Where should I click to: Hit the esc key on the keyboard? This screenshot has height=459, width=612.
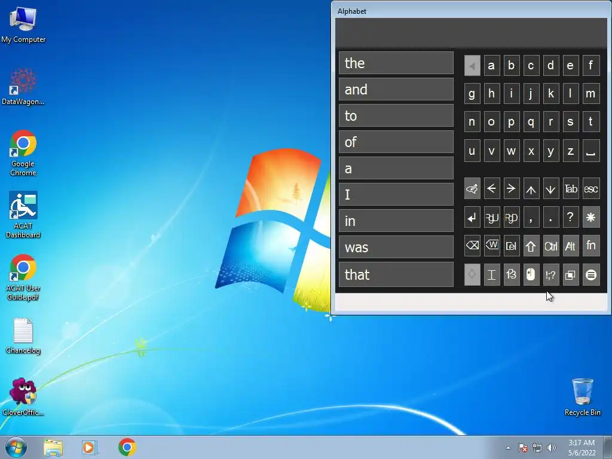click(x=591, y=189)
